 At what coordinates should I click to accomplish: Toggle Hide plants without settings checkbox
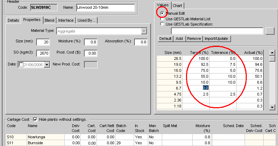tap(35, 119)
